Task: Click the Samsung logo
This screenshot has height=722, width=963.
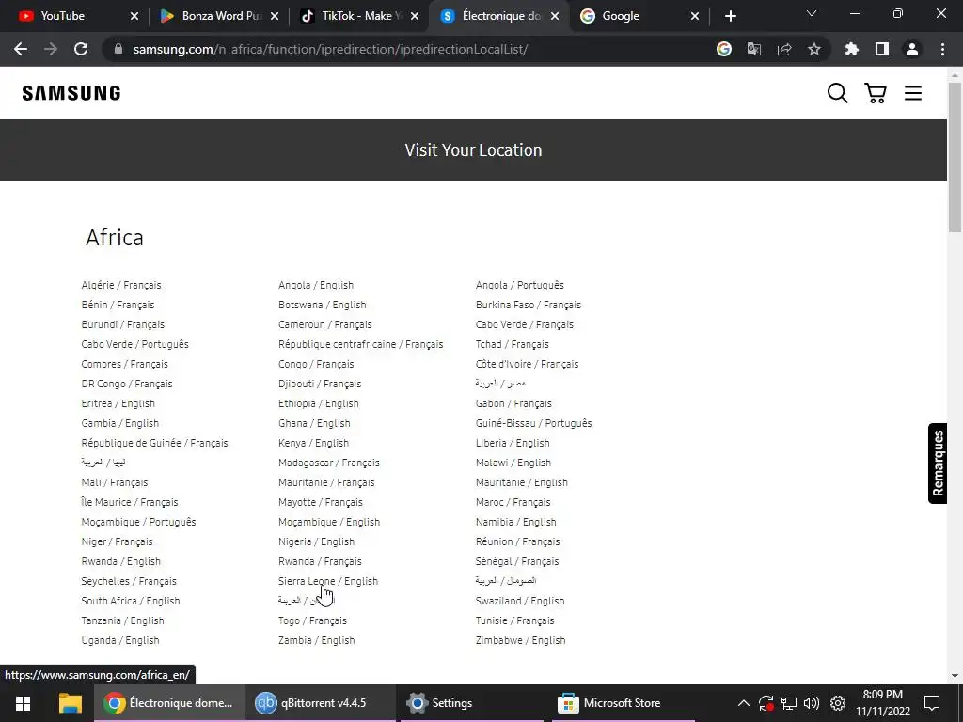Action: tap(71, 93)
